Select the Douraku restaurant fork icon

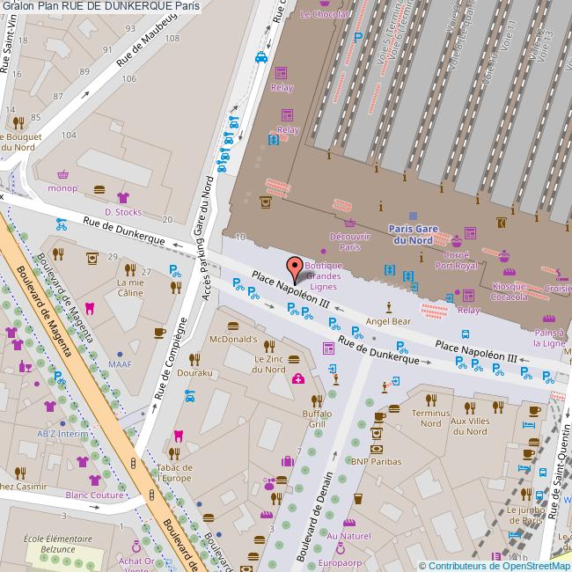tap(194, 360)
